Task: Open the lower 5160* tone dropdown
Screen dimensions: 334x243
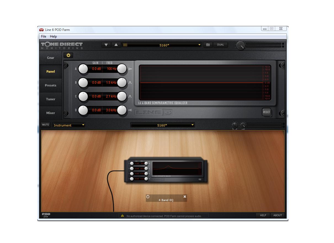Action: [163, 125]
